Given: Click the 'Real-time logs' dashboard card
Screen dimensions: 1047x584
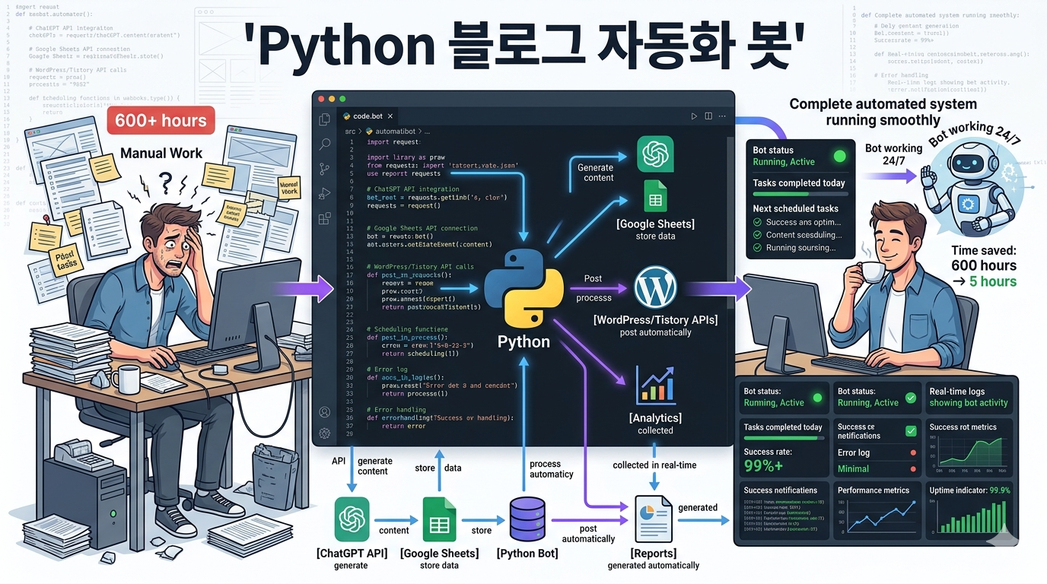Looking at the screenshot, I should click(x=969, y=398).
